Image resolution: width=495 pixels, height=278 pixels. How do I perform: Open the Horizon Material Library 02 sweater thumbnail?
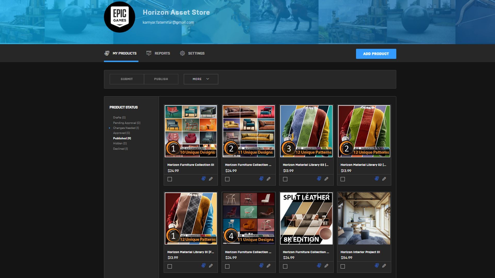[364, 131]
